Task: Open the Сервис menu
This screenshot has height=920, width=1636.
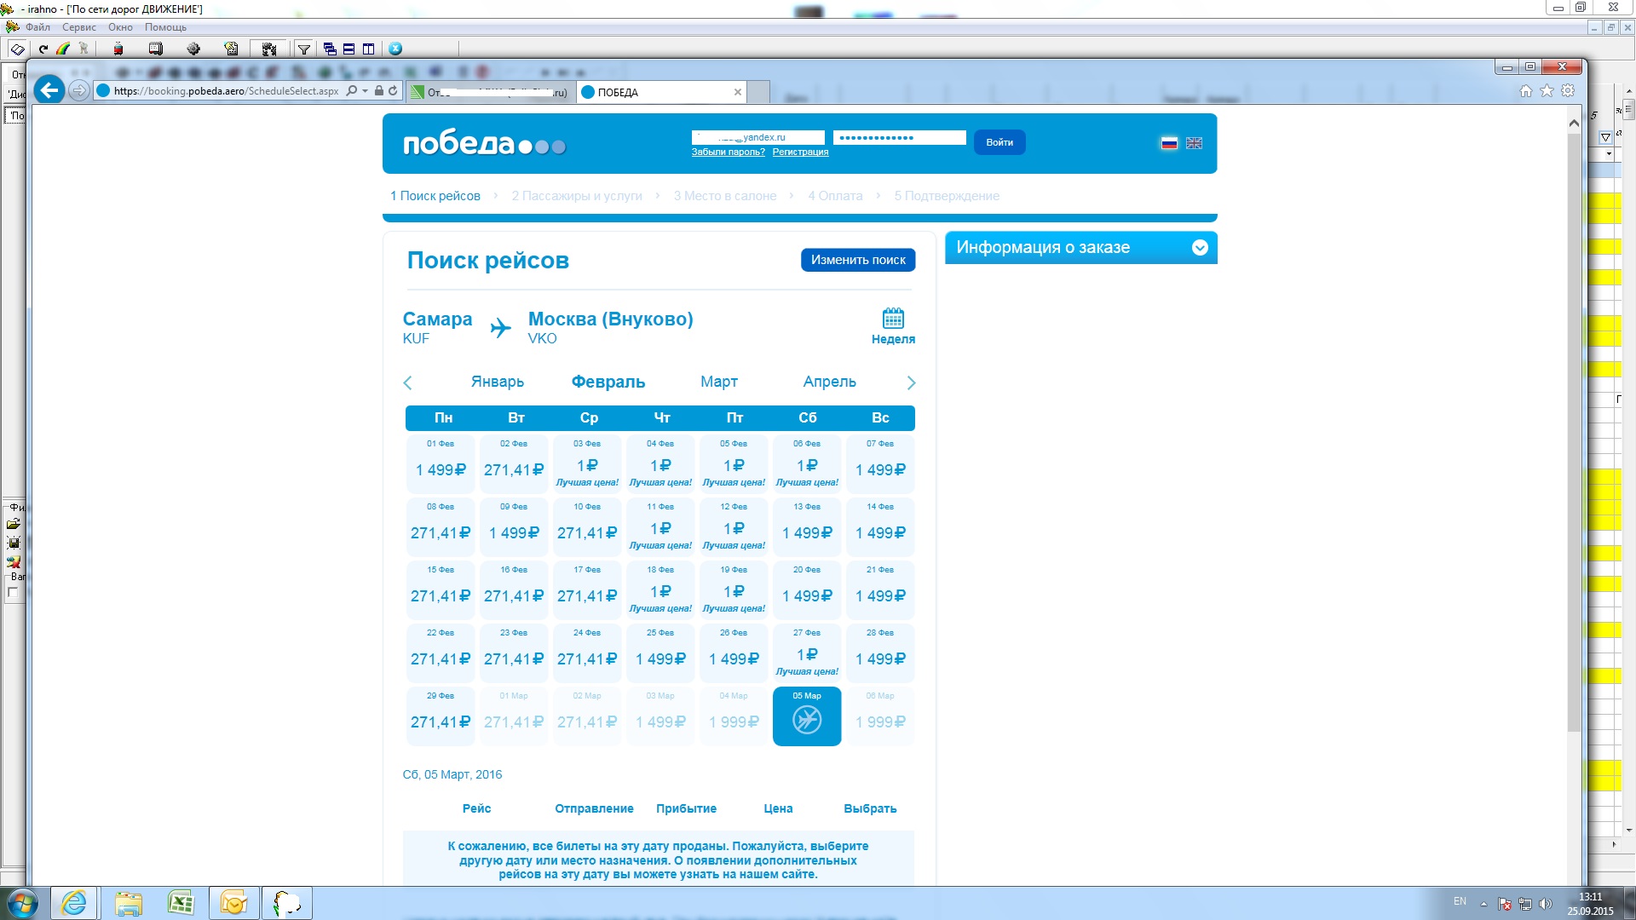Action: point(78,27)
